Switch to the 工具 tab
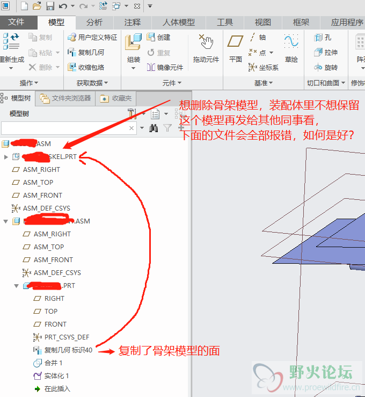 click(225, 22)
